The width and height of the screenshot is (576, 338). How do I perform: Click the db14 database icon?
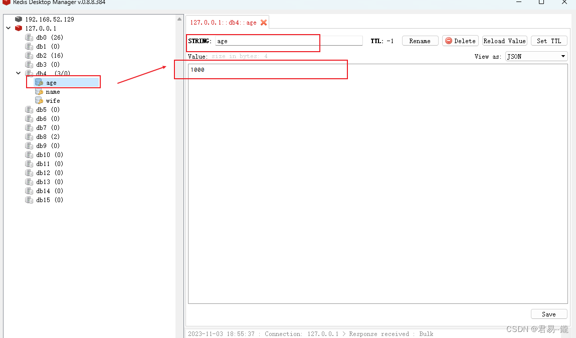(29, 191)
